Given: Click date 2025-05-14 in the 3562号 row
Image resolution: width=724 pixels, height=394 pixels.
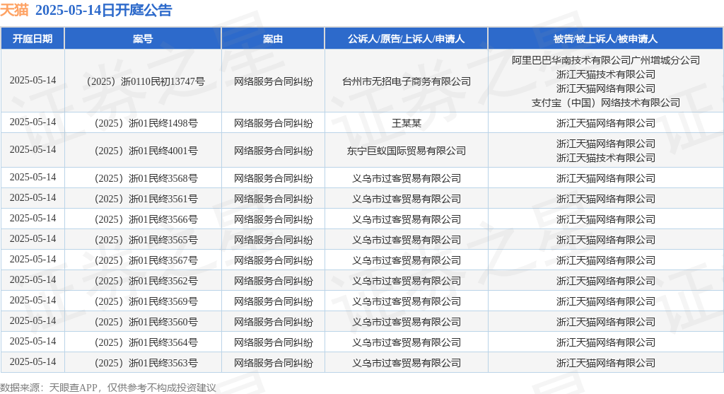Looking at the screenshot, I should [33, 280].
